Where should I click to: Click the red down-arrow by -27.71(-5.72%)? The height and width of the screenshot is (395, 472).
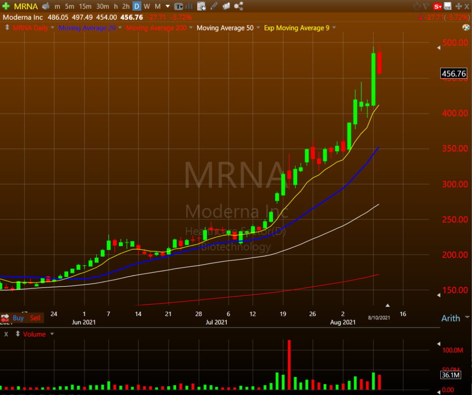pyautogui.click(x=421, y=18)
